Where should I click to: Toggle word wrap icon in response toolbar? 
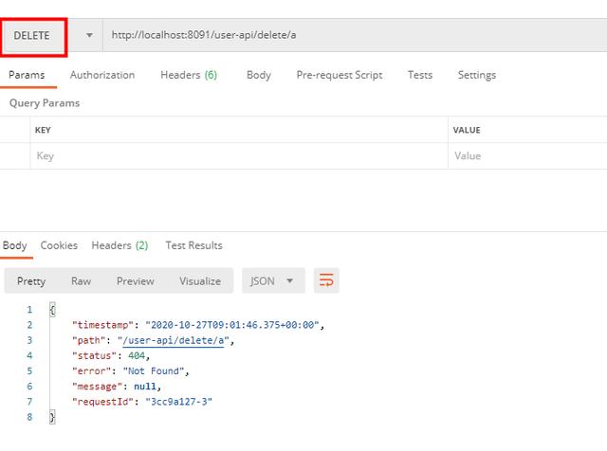coord(326,280)
